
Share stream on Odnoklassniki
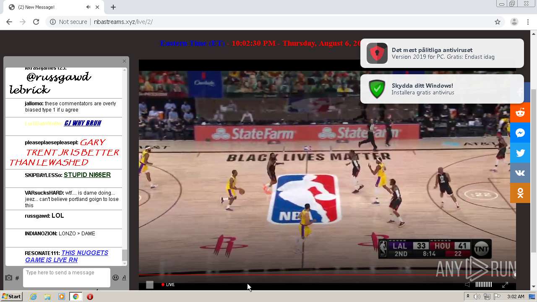(x=520, y=193)
